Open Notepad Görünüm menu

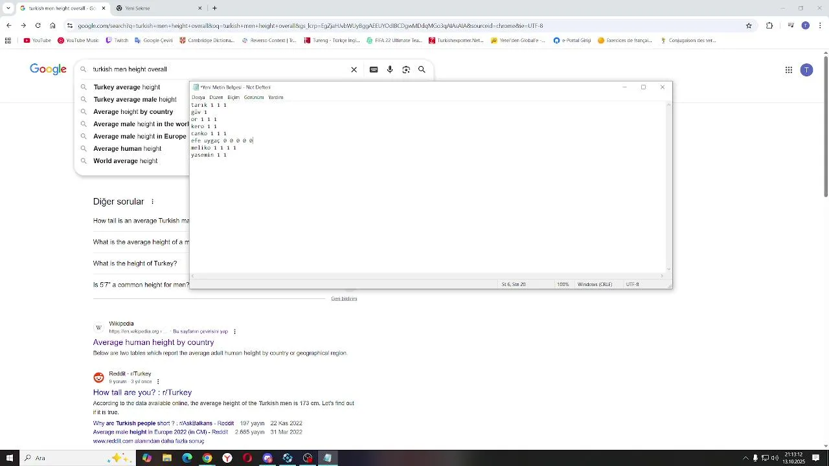pos(254,97)
